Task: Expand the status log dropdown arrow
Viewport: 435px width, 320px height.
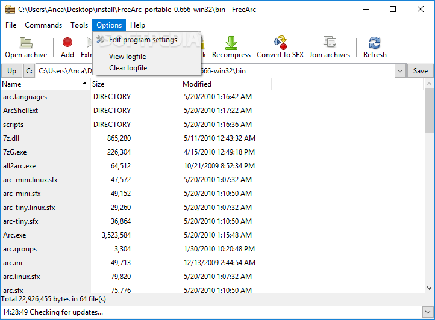Action: [428, 312]
